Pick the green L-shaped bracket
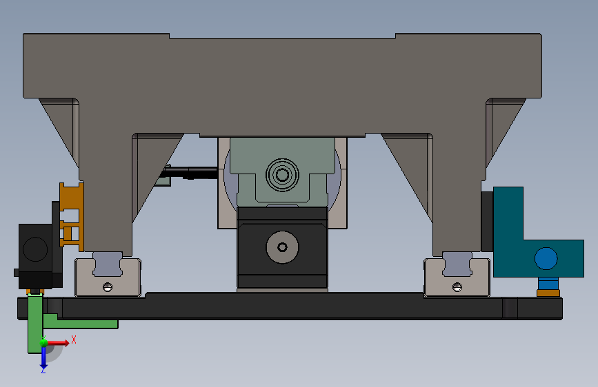Screen dimensions: 598x387 tap(35, 324)
